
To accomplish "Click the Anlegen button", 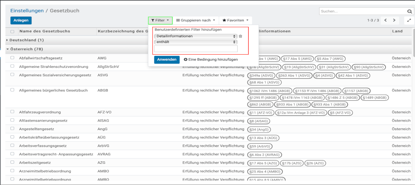I will [x=21, y=20].
